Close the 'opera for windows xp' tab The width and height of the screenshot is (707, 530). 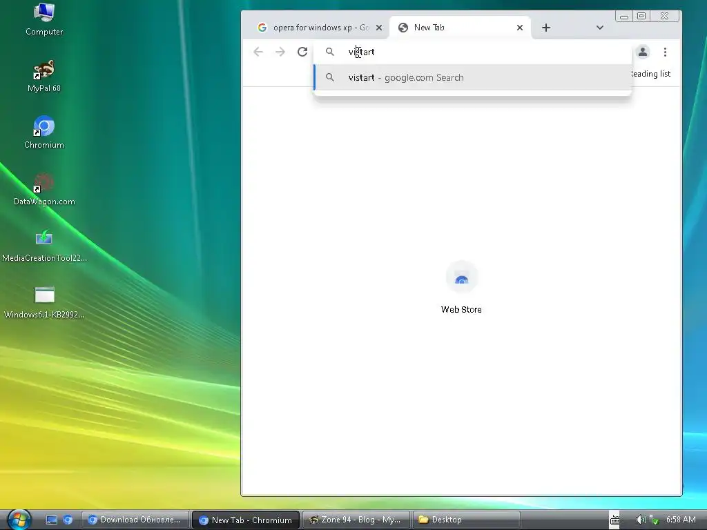[379, 28]
